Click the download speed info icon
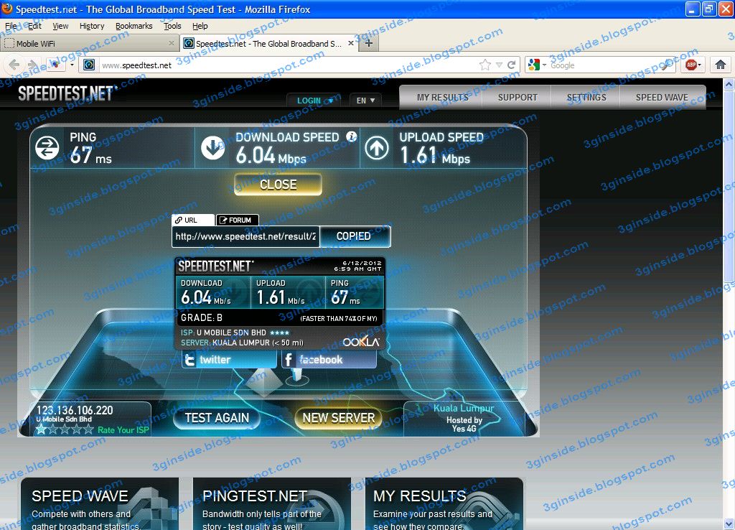 351,136
